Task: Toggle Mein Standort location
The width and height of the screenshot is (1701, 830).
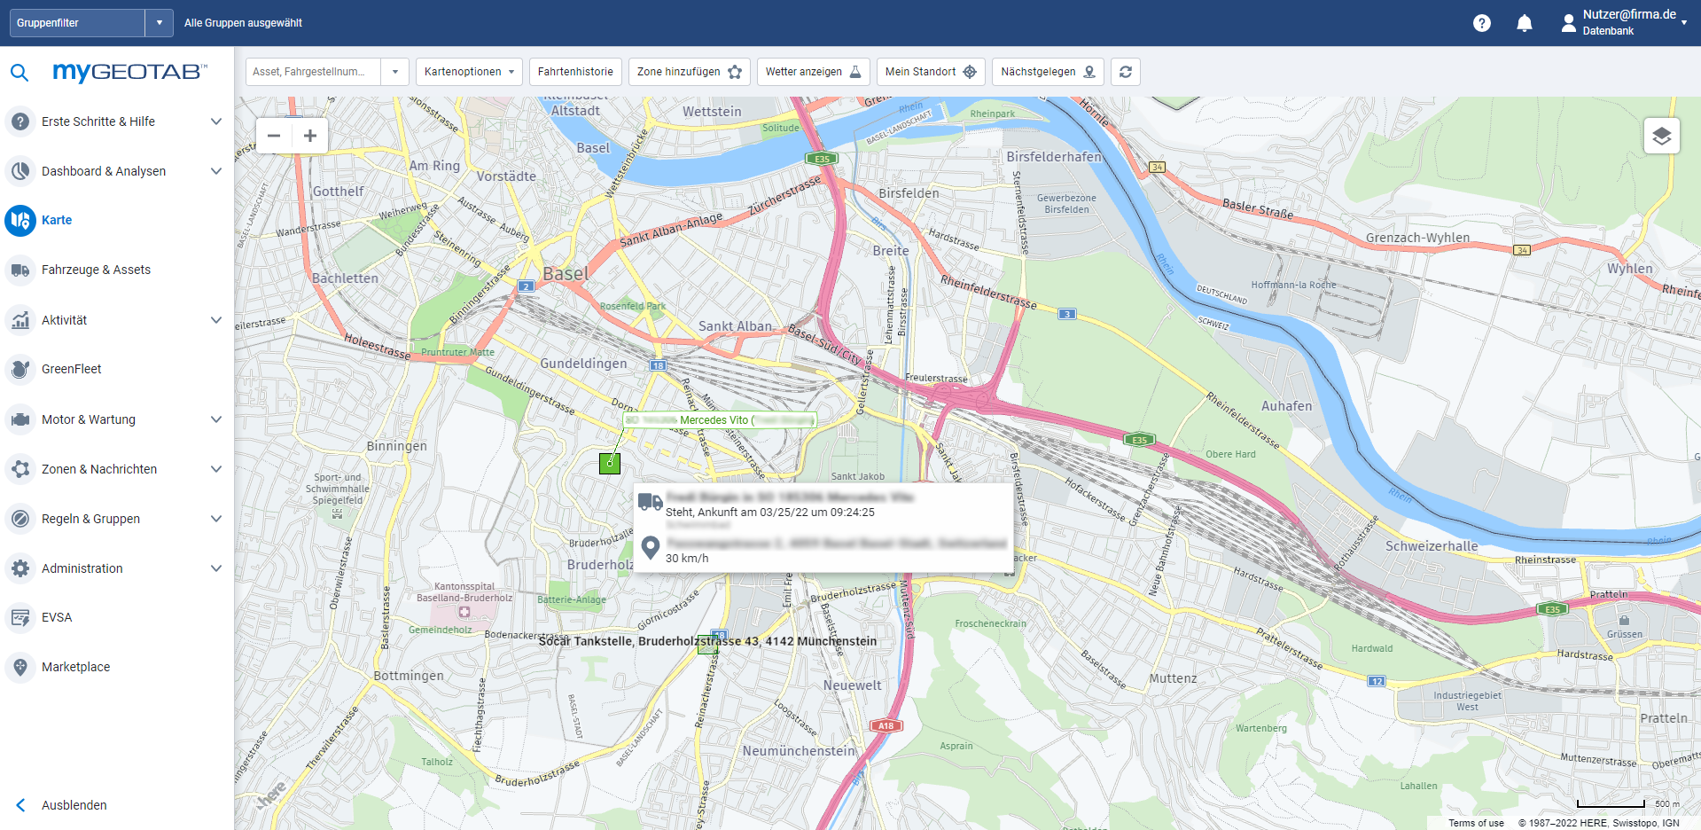Action: (930, 72)
